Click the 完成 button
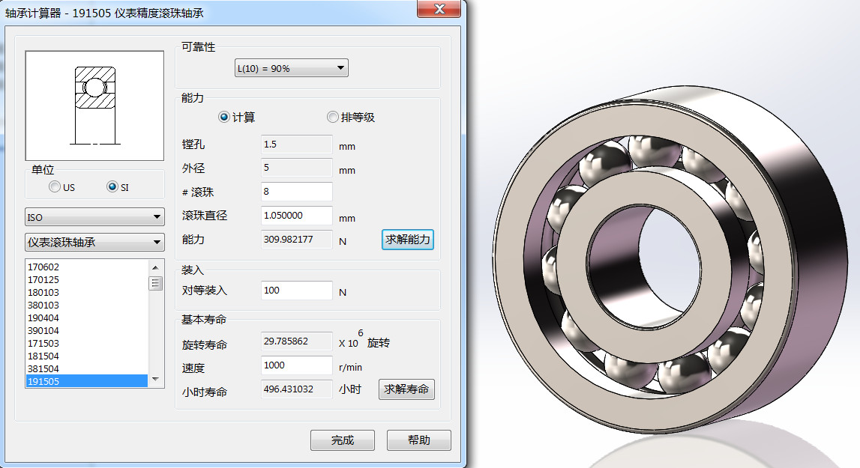Screen dimensions: 860x468 (342, 440)
